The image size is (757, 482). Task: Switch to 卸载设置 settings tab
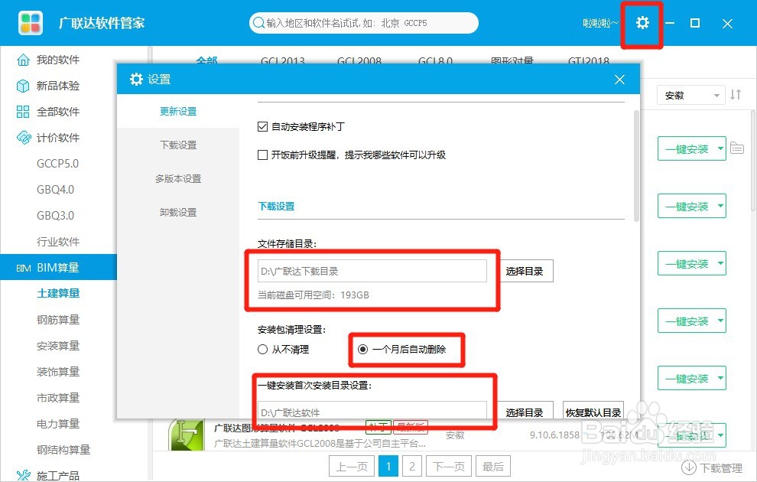point(178,213)
